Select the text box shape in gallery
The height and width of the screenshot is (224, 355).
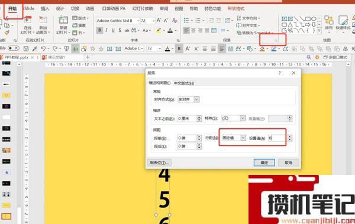[285, 18]
